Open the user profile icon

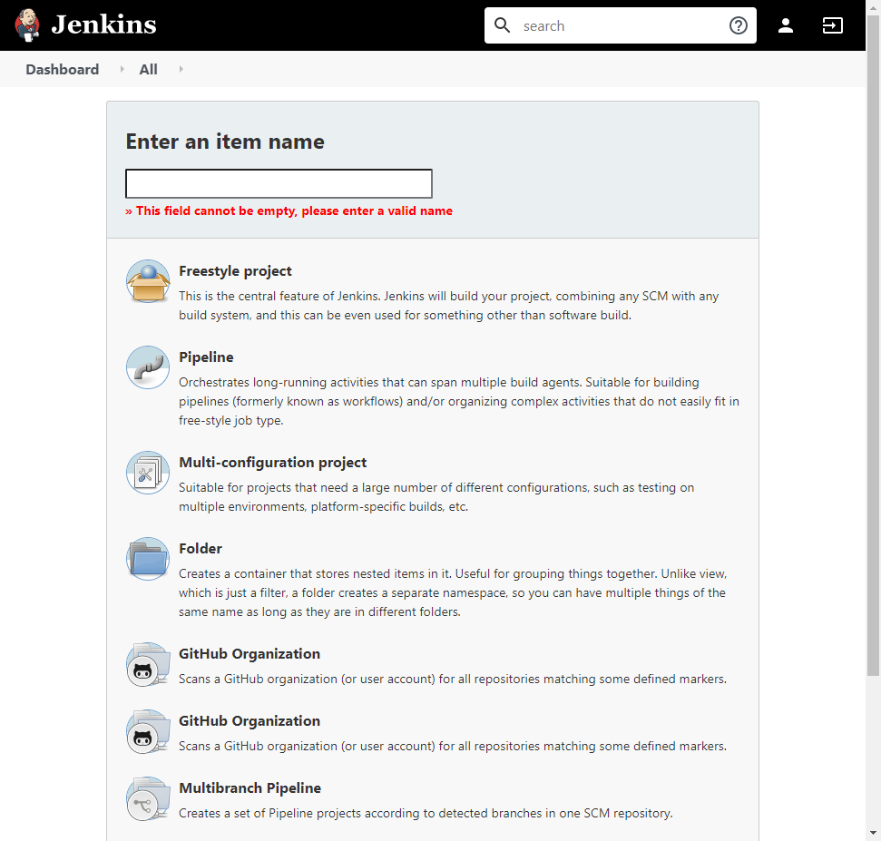click(785, 26)
